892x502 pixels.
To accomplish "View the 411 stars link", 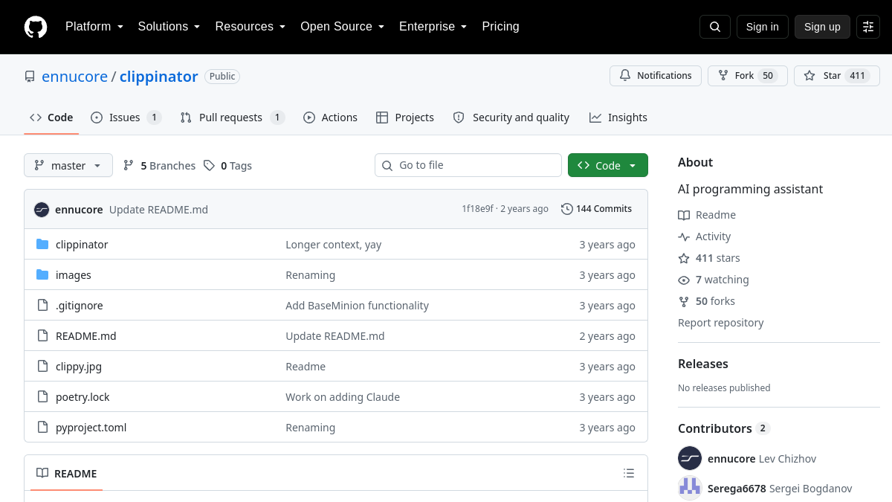I will coord(709,258).
